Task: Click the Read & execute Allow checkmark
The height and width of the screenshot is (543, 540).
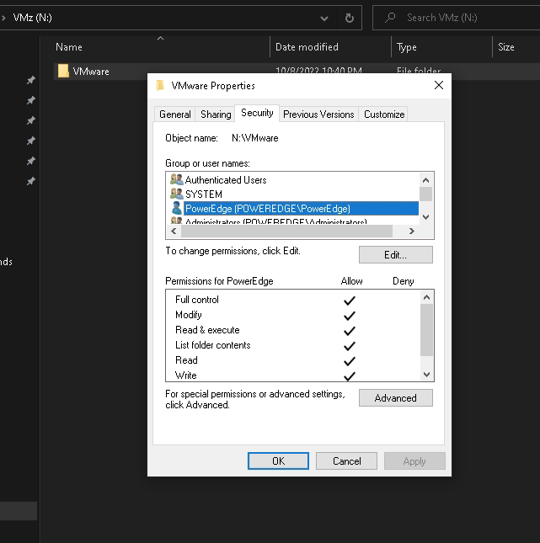Action: tap(350, 331)
